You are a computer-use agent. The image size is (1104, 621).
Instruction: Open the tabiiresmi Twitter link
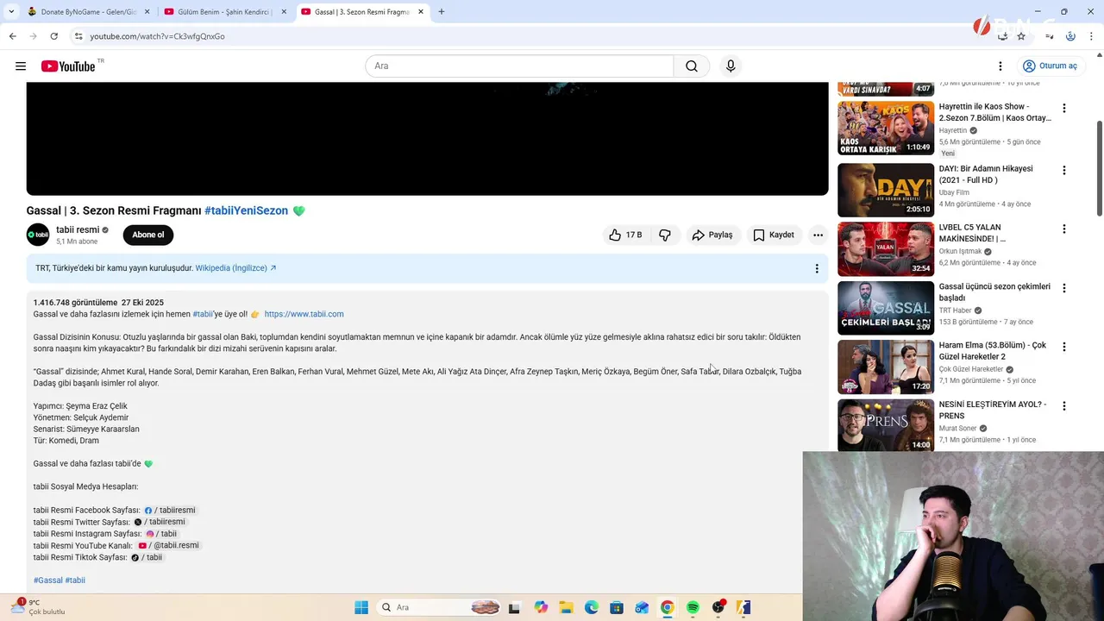click(x=160, y=522)
